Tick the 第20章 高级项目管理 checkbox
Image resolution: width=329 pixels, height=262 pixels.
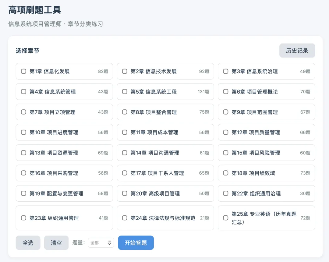coord(125,193)
